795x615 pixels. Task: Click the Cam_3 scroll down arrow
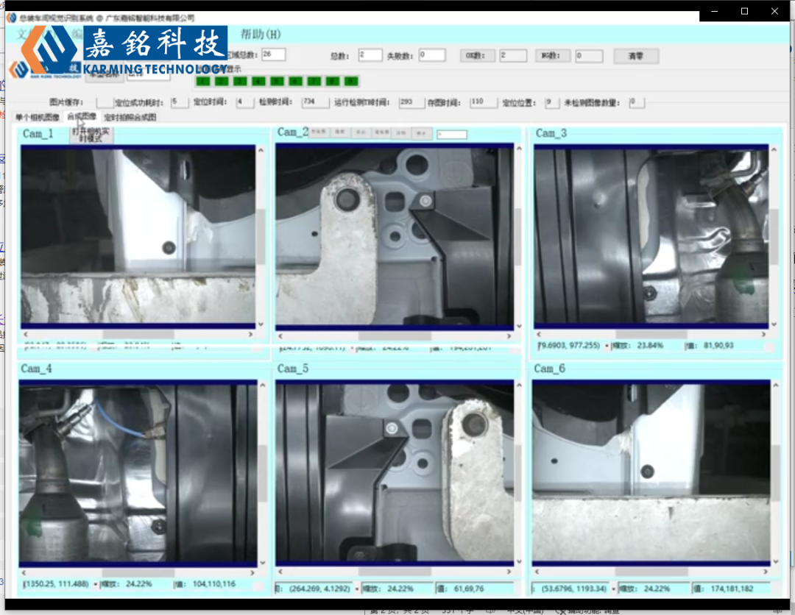[774, 324]
